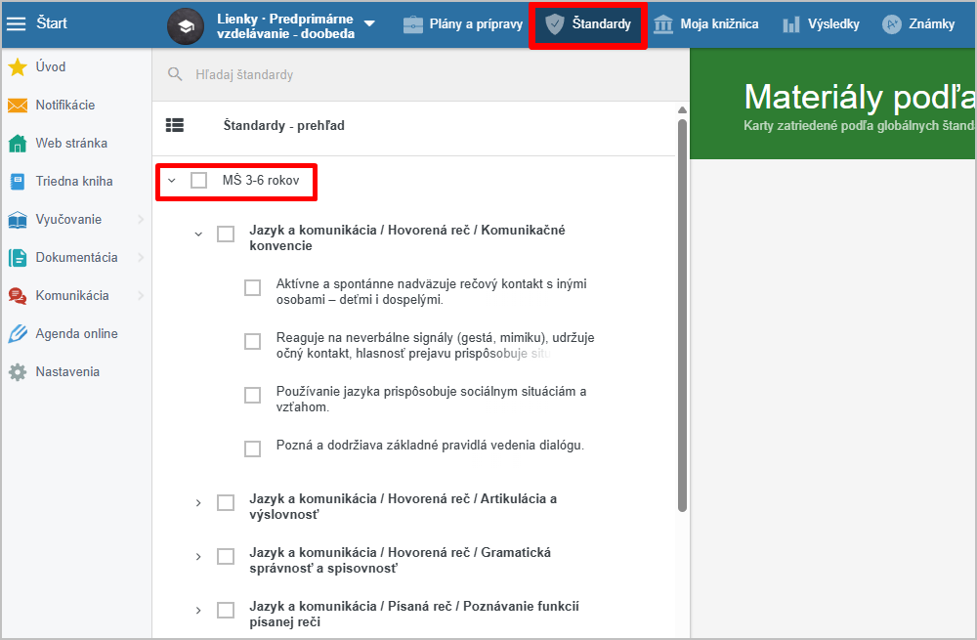Check the MŠ 3-6 rokov checkbox
Image resolution: width=977 pixels, height=640 pixels.
[199, 181]
